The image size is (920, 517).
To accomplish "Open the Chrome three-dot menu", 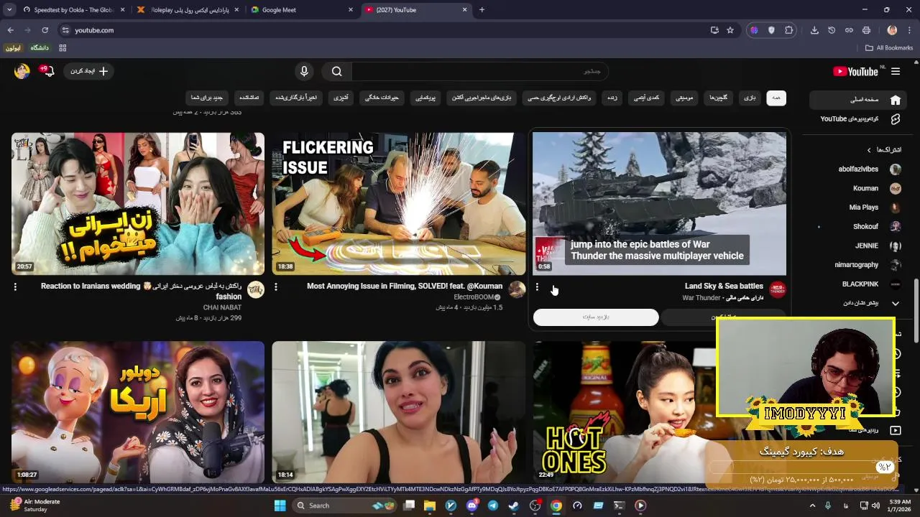I will point(910,30).
